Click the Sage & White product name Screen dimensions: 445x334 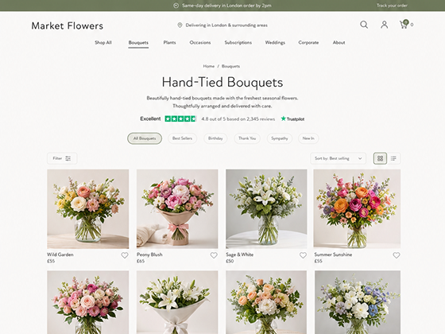pyautogui.click(x=239, y=254)
